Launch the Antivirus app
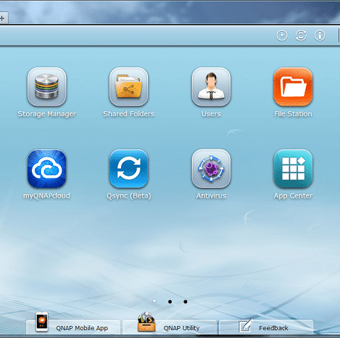This screenshot has width=340, height=338. pos(211,169)
